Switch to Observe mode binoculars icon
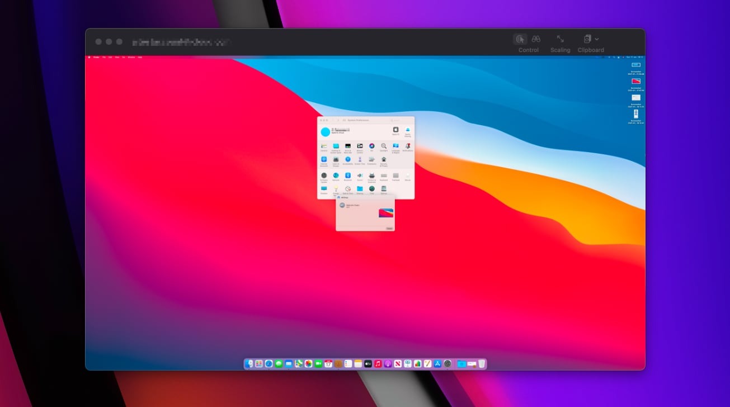This screenshot has height=407, width=730. point(536,39)
